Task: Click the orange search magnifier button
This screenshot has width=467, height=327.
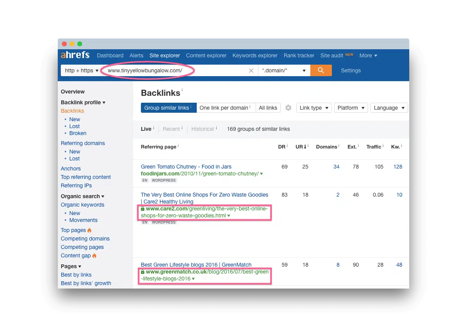Action: 321,70
